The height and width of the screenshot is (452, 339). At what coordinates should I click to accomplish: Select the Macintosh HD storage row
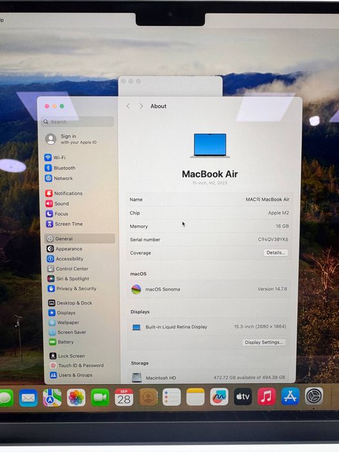point(208,377)
